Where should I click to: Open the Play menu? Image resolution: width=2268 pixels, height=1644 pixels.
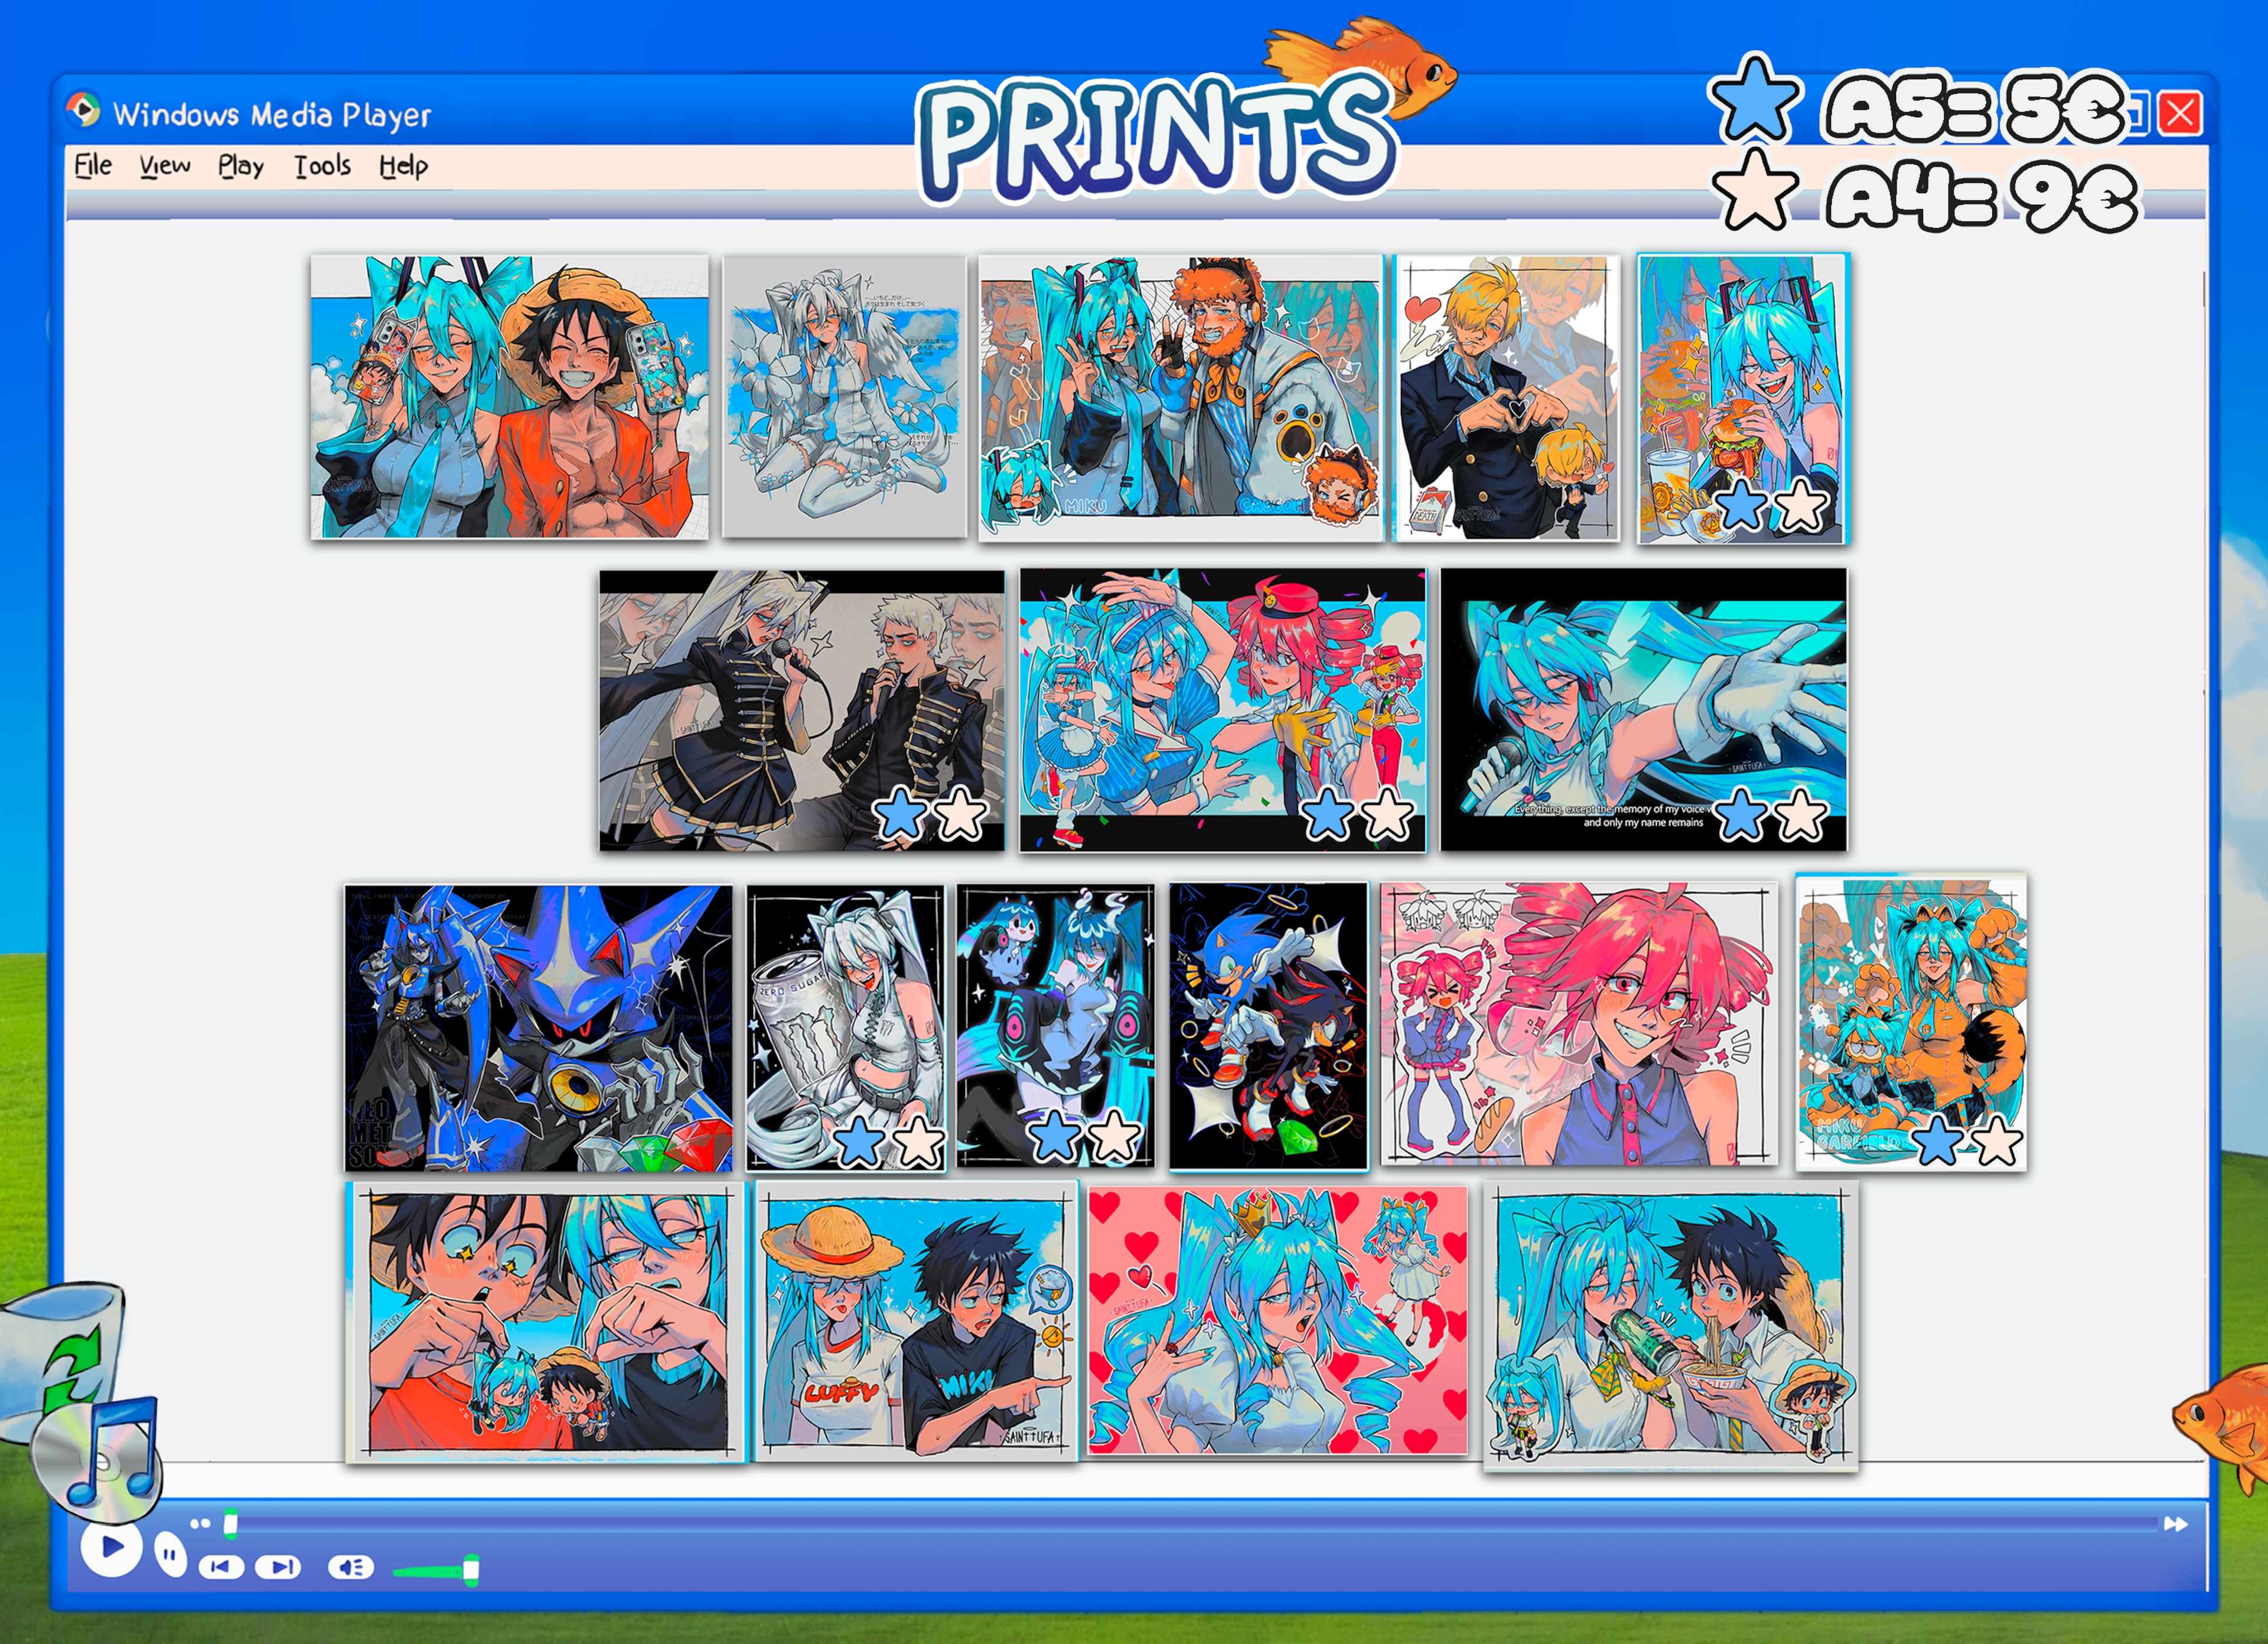click(x=241, y=166)
